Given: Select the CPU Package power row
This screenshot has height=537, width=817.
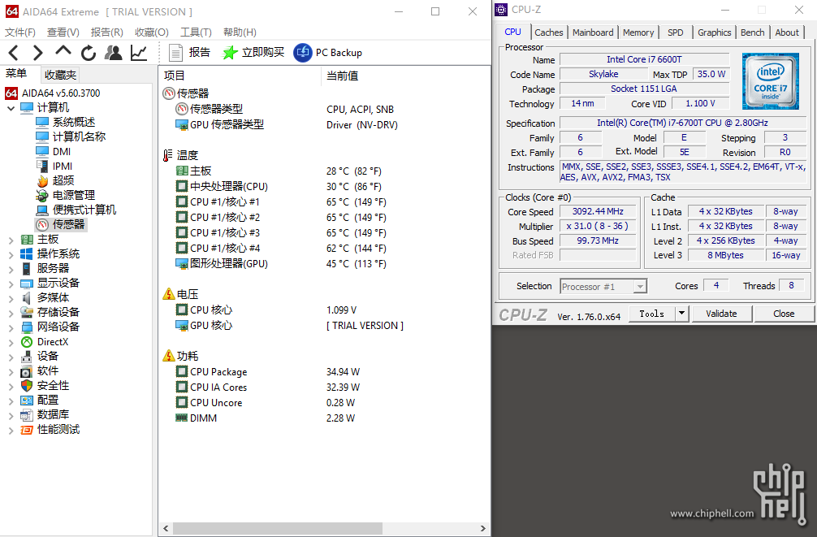Looking at the screenshot, I should tap(267, 372).
